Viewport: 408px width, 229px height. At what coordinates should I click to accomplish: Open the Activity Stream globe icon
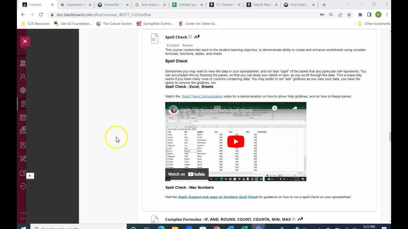coord(23,90)
